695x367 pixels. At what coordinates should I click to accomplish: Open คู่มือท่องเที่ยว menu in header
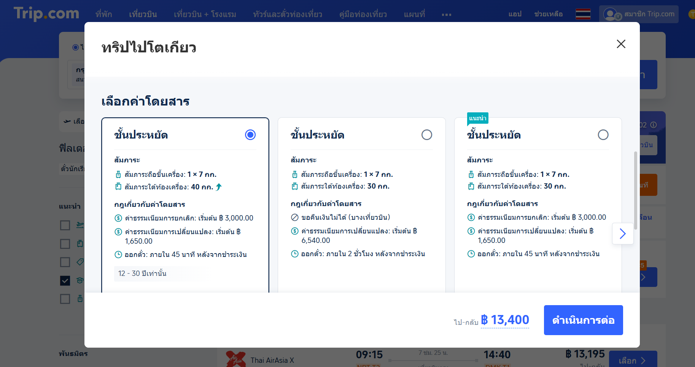[363, 14]
